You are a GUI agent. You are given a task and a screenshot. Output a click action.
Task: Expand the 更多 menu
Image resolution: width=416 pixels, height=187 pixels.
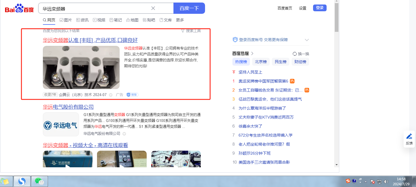(180, 20)
